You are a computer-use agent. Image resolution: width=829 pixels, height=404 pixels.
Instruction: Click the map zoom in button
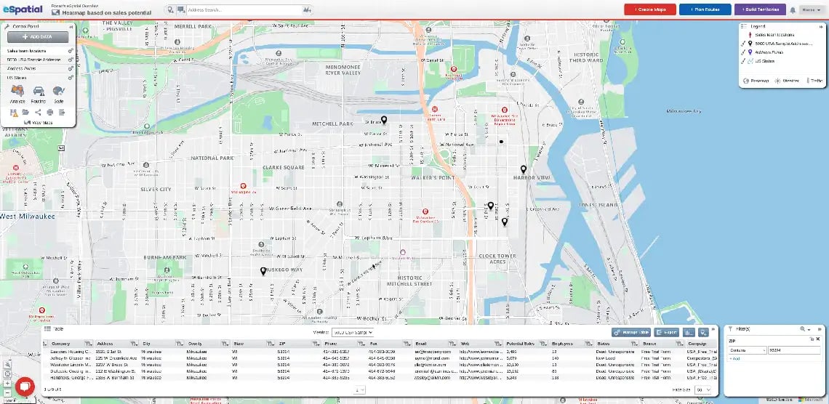7,384
